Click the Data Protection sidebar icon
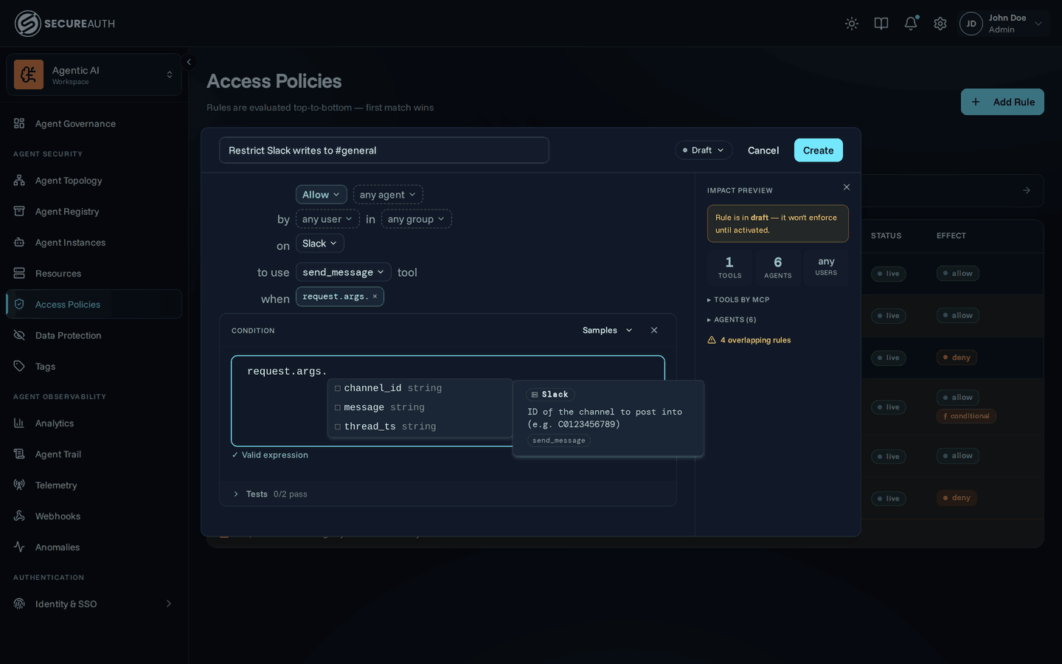The height and width of the screenshot is (664, 1062). point(19,335)
